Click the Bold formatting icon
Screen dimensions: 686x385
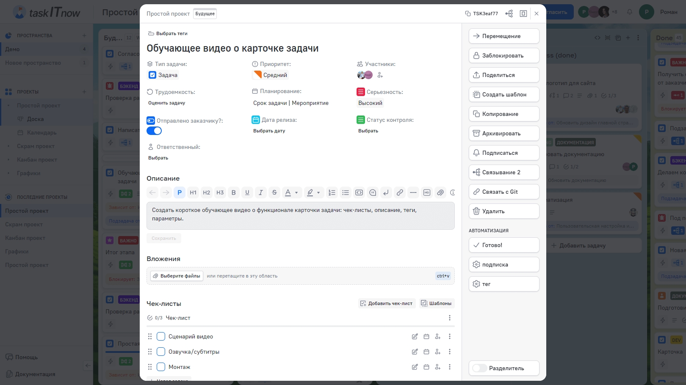point(233,192)
